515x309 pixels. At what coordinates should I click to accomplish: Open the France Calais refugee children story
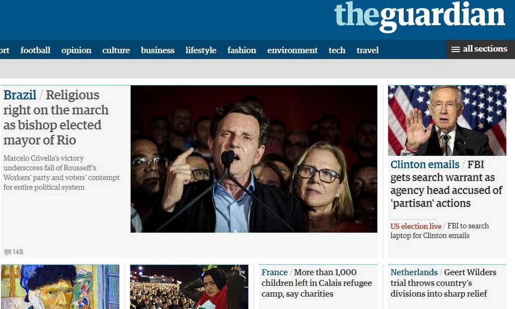pyautogui.click(x=317, y=283)
